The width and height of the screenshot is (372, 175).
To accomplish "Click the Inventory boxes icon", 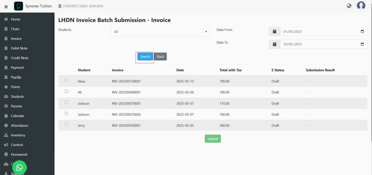I will click(6, 135).
